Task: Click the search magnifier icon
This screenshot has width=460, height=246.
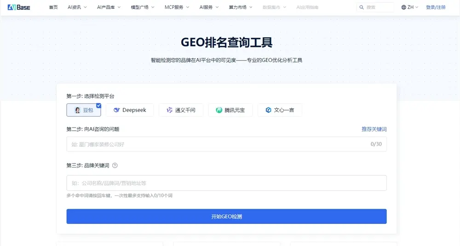Action: 362,7
